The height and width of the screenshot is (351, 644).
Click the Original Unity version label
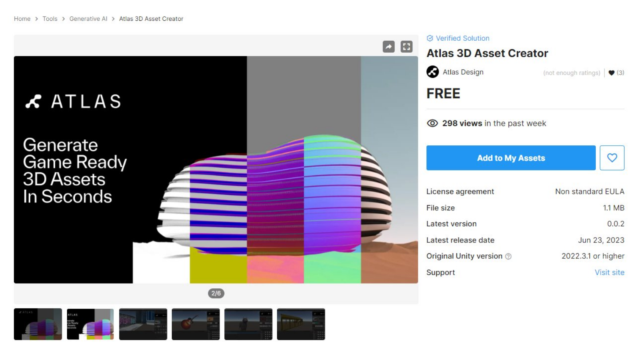464,256
